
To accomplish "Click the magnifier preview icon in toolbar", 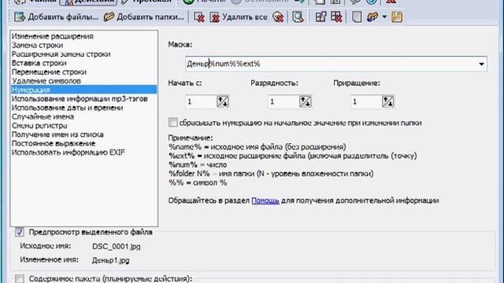I will pos(298,17).
